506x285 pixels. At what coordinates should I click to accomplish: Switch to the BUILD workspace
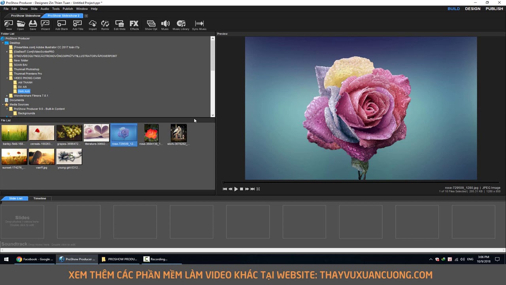[x=453, y=9]
